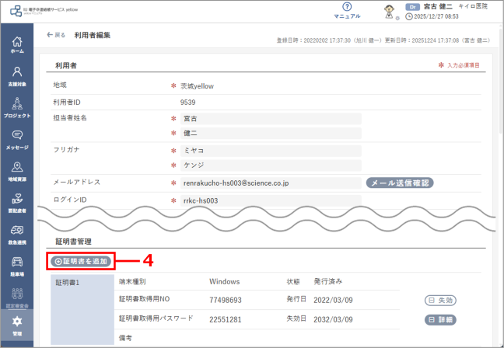Open プロジェクト from the sidebar
The height and width of the screenshot is (348, 504).
[16, 108]
